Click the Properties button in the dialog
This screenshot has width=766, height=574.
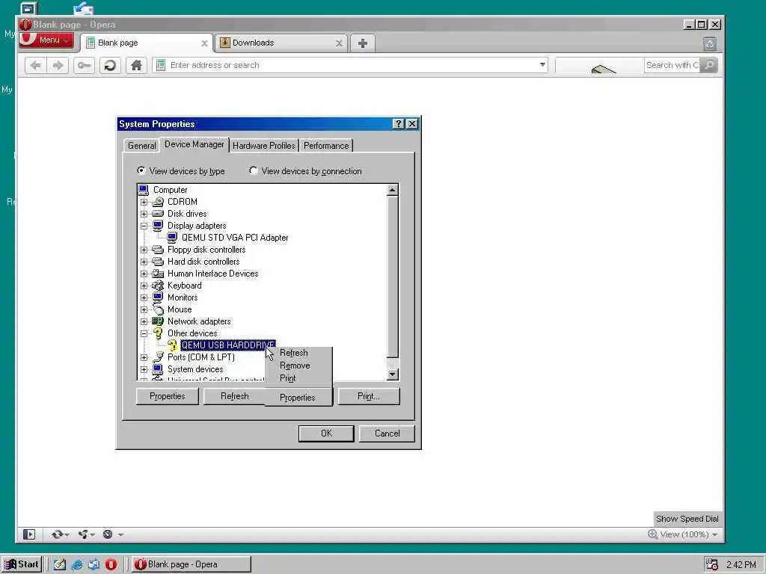point(168,396)
